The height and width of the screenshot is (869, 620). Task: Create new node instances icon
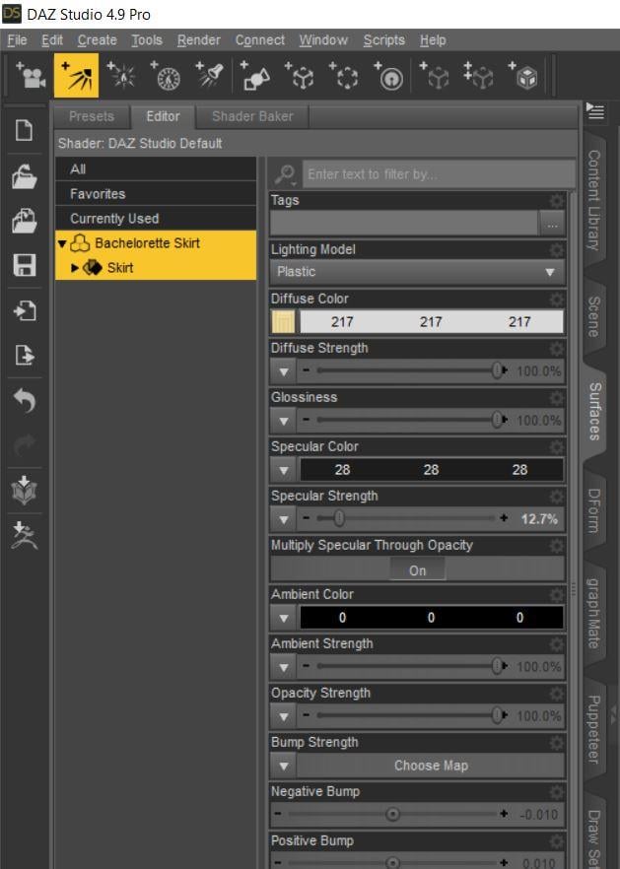479,76
